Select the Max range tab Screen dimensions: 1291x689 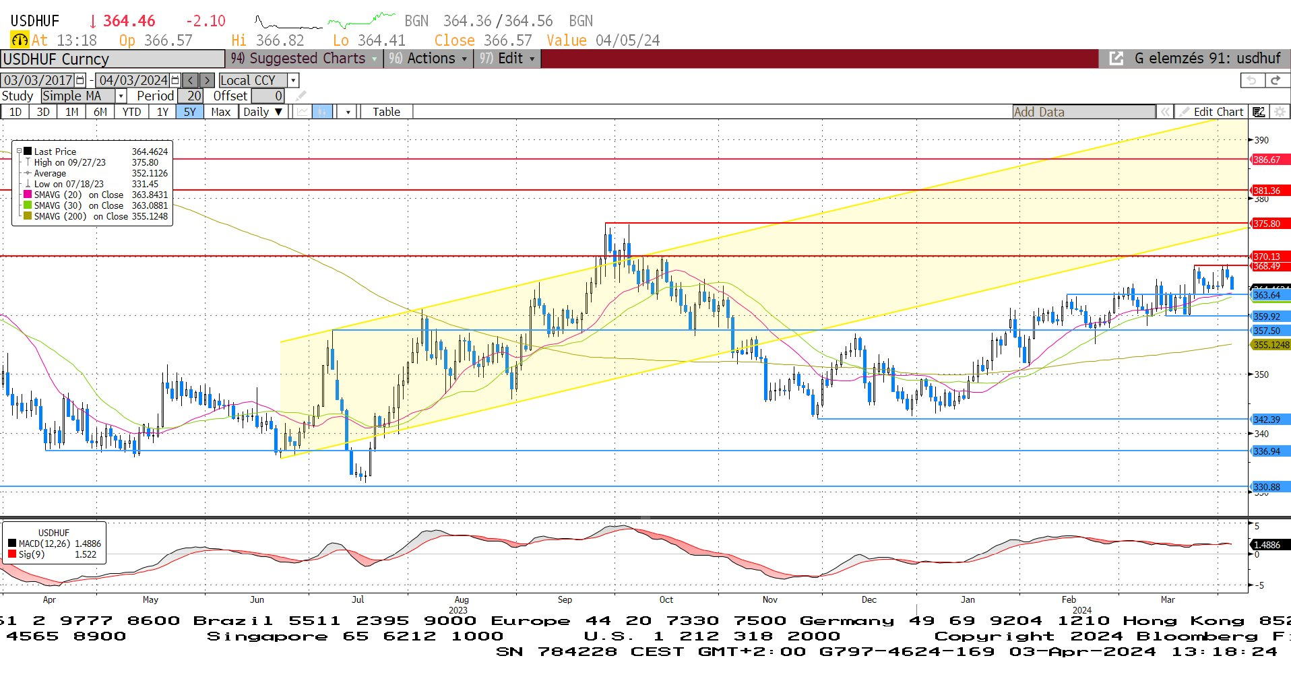coord(220,112)
